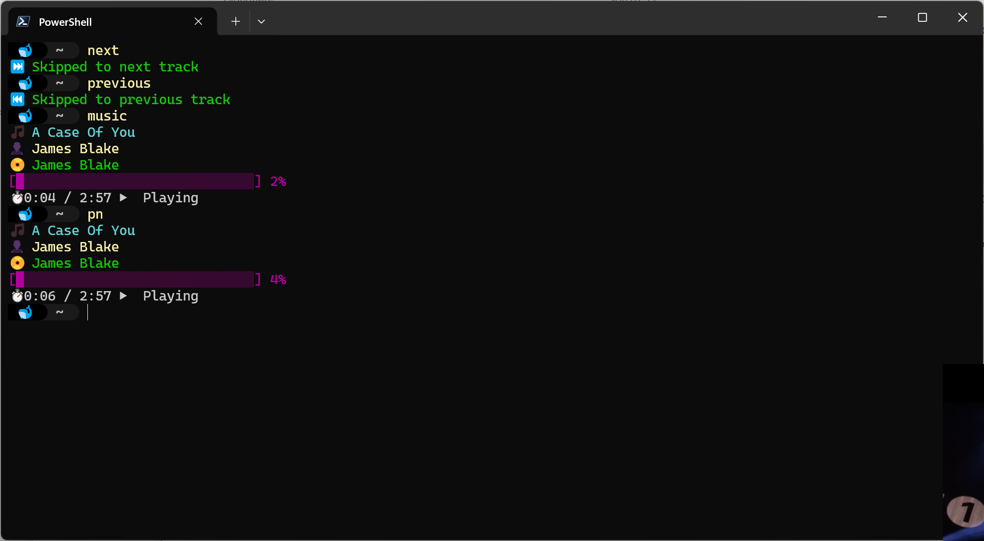
Task: Click the PowerShell icon in the tab
Action: (23, 21)
